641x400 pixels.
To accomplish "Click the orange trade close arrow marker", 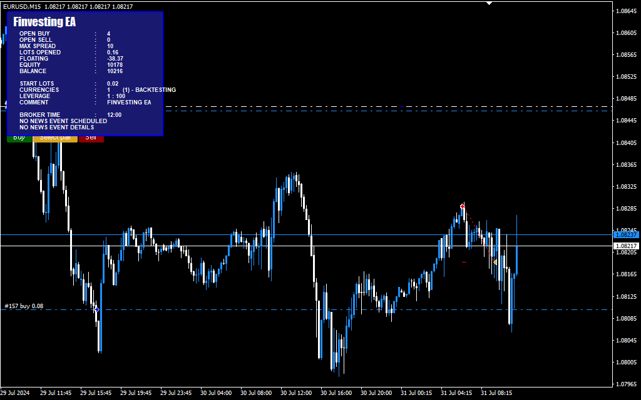I will [495, 262].
